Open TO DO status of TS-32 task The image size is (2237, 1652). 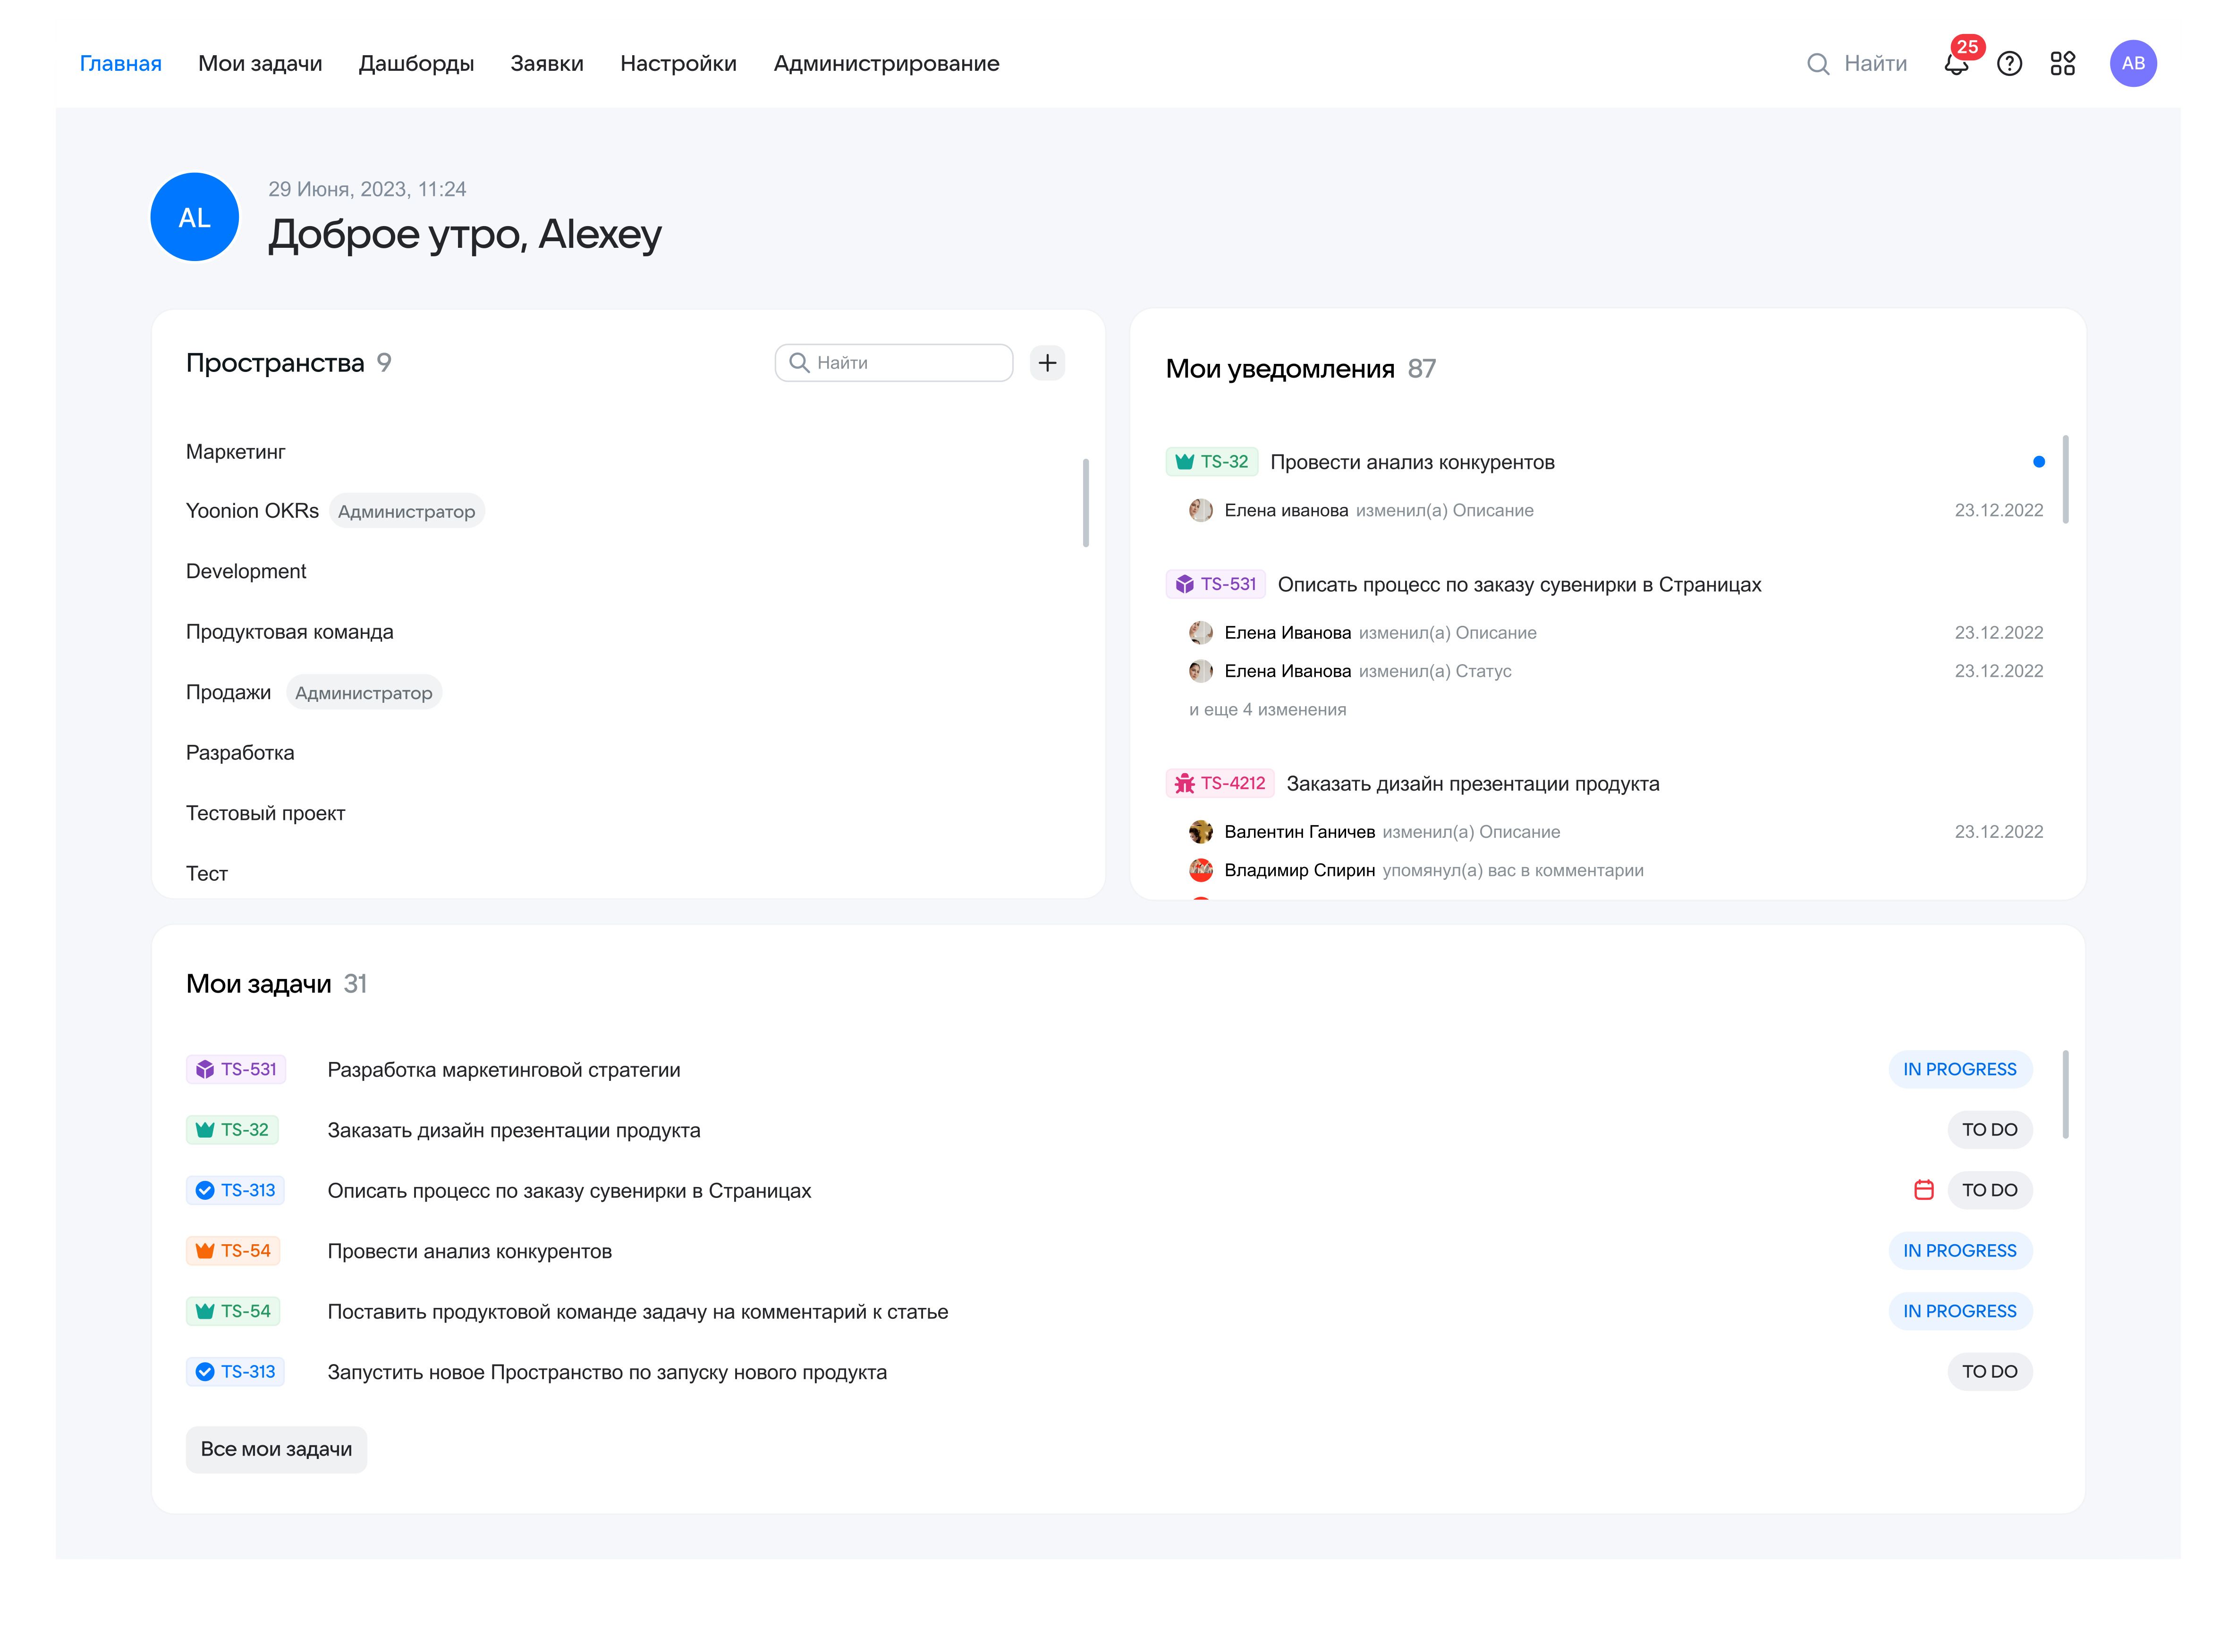click(1989, 1130)
